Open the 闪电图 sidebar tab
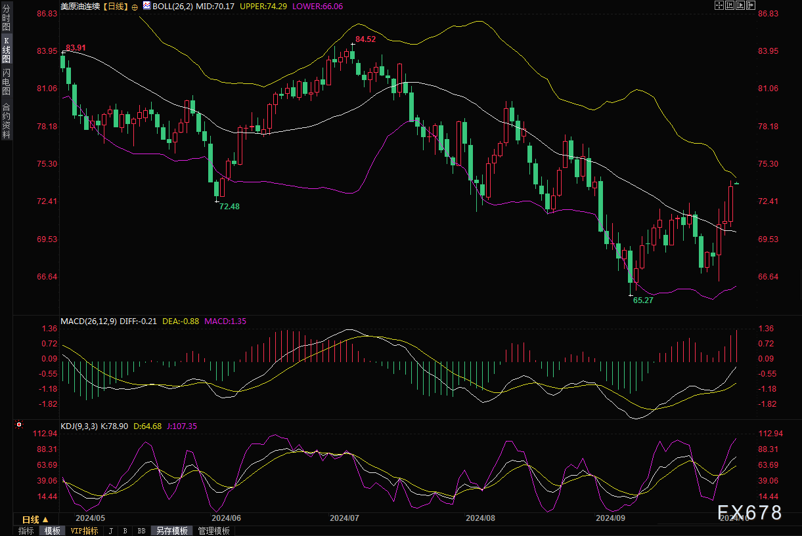 [x=6, y=81]
